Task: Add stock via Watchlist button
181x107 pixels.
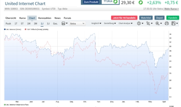Action: [x=146, y=18]
